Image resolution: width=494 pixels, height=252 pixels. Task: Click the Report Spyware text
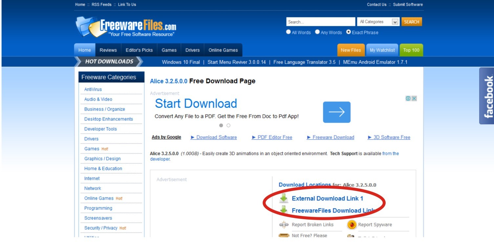pos(375,224)
